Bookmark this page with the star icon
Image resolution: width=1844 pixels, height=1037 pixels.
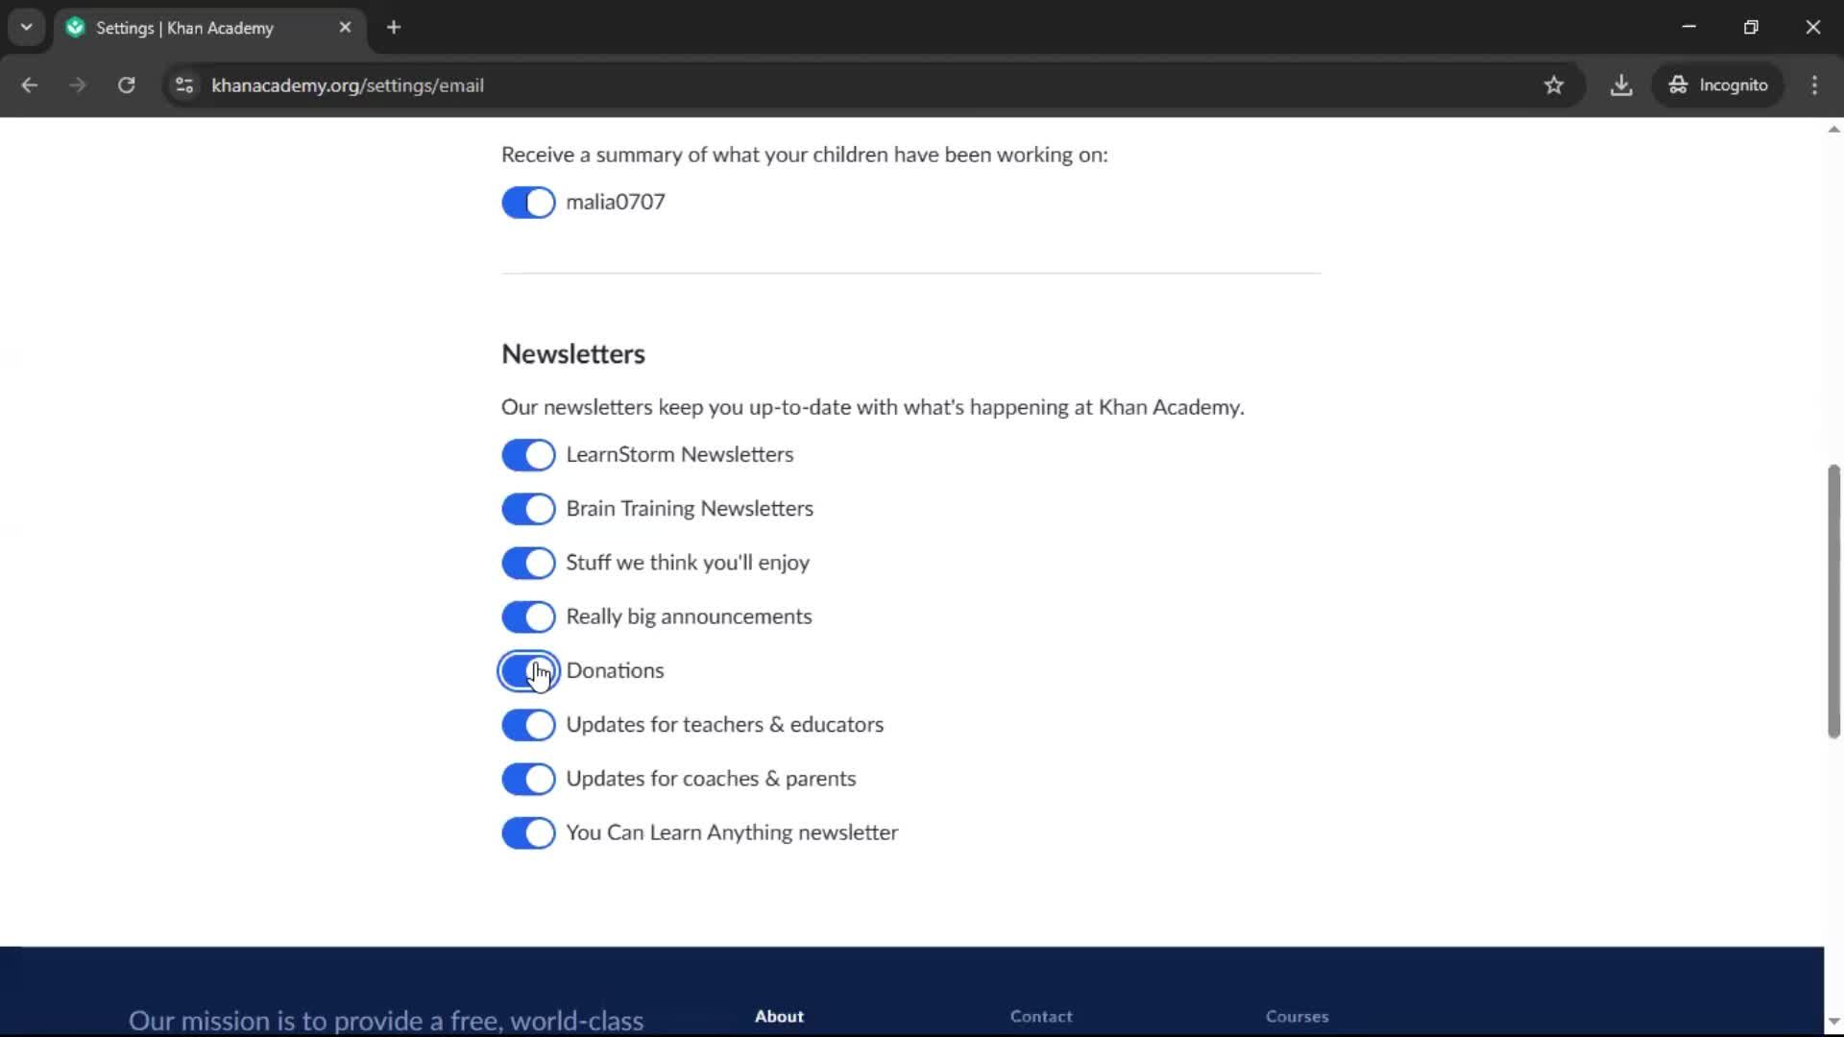pos(1554,85)
